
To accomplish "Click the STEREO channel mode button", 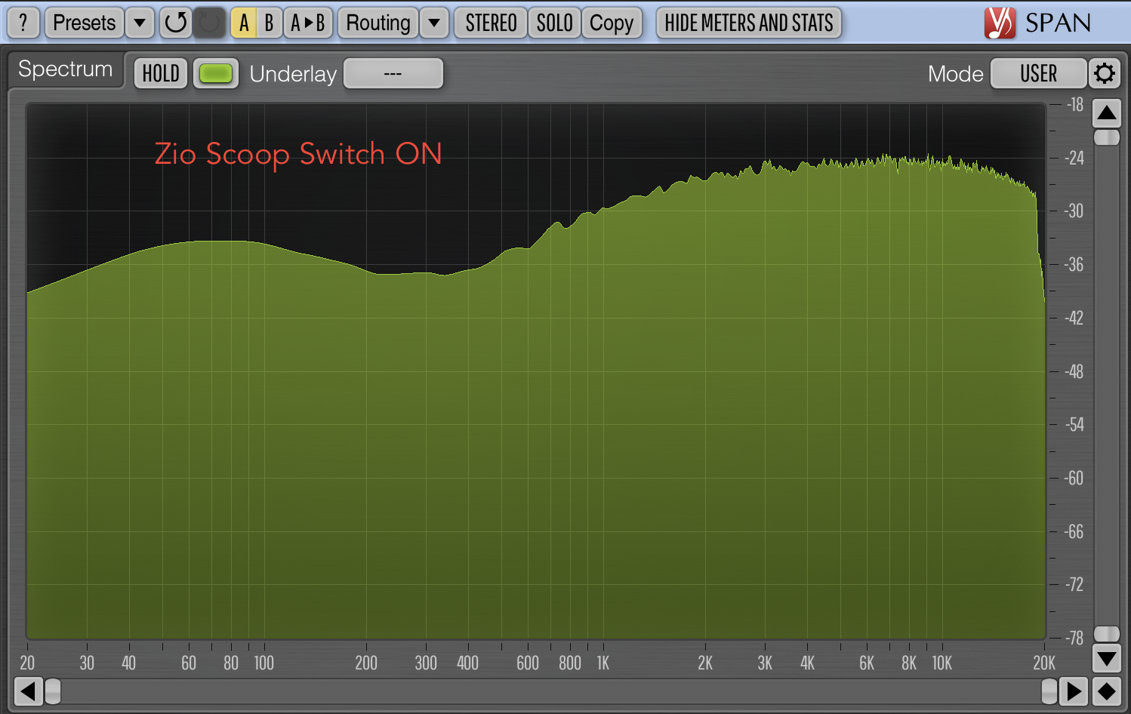I will pos(491,23).
